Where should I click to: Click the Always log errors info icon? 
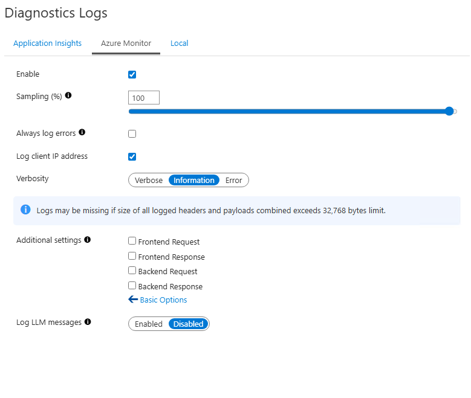82,132
